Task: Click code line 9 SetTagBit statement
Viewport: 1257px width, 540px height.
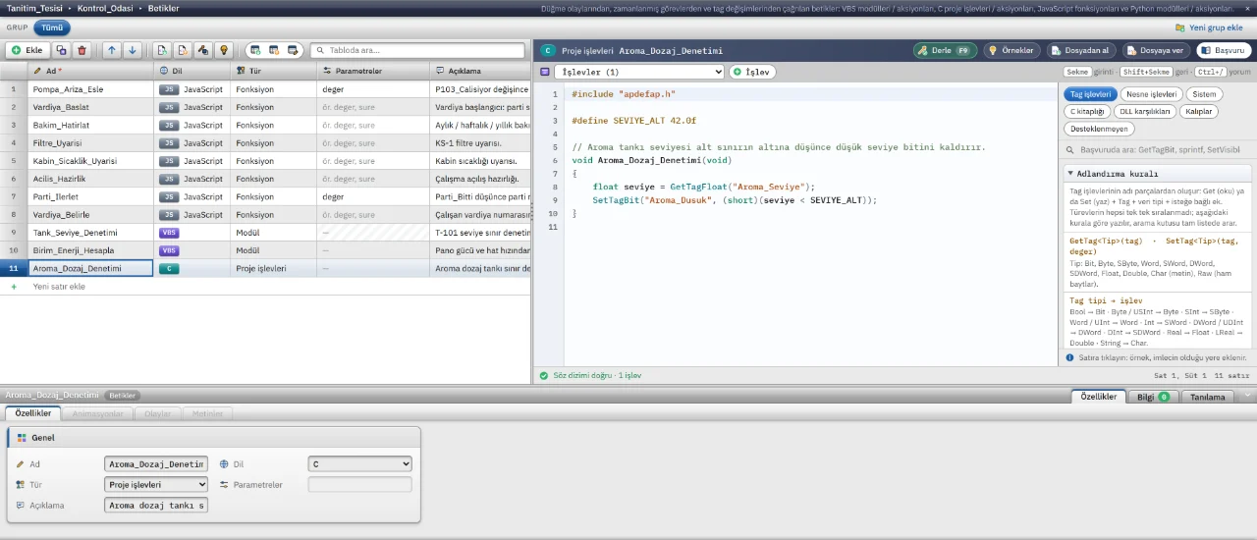Action: (735, 199)
